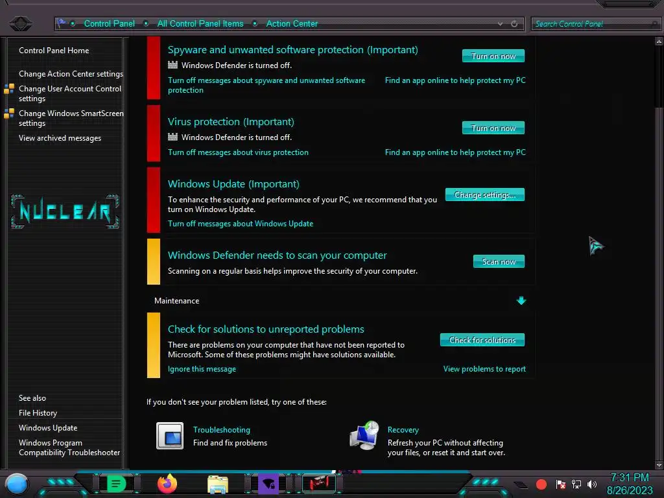Image resolution: width=664 pixels, height=498 pixels.
Task: Go to All Control Panel Items breadcrumb
Action: coord(200,24)
